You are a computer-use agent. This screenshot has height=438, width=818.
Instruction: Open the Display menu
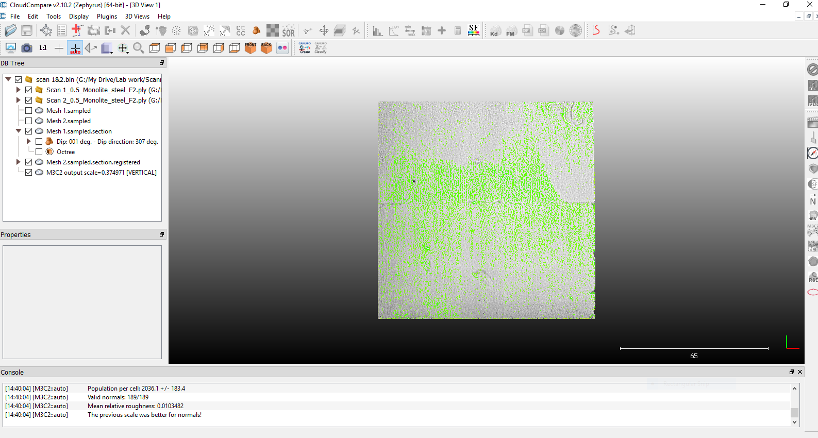[x=79, y=16]
